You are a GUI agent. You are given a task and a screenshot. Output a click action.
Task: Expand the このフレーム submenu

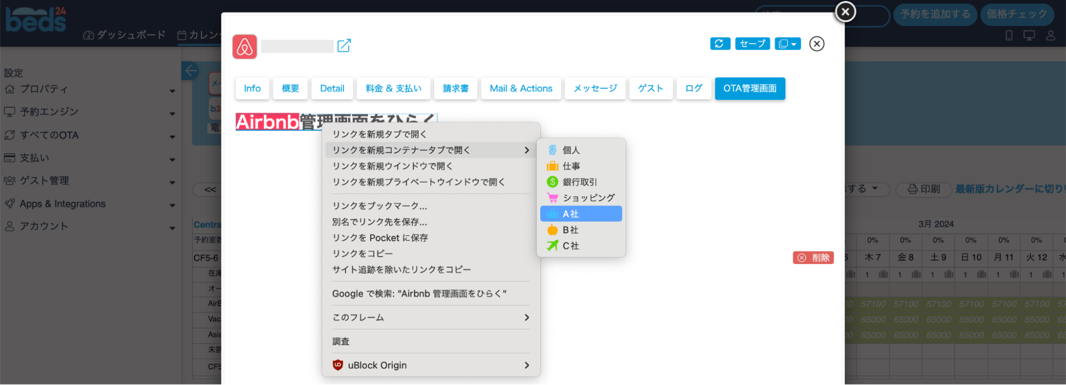pos(430,317)
